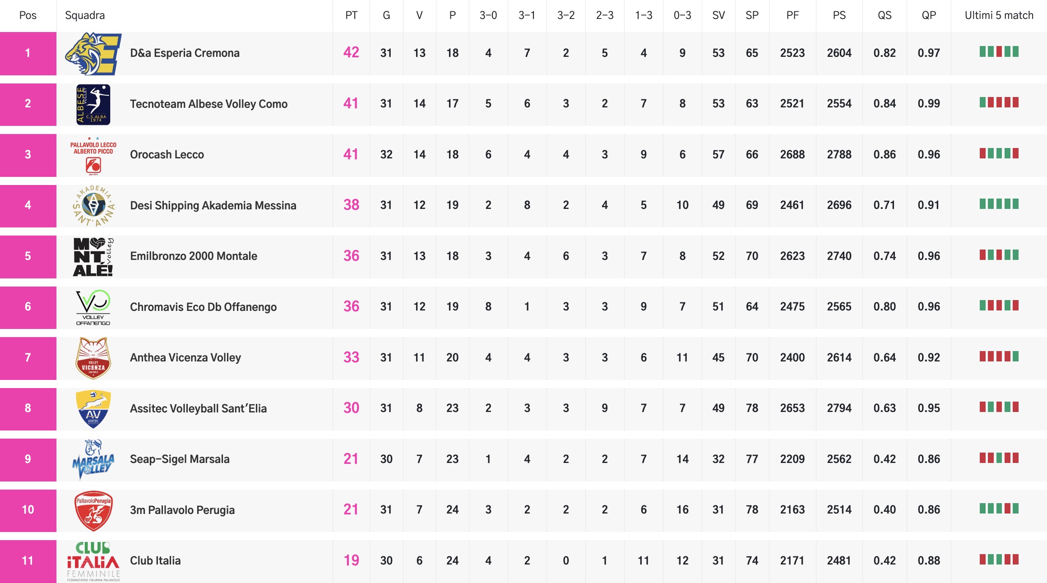1047x583 pixels.
Task: Click the Ultimi 5 match column header
Action: coord(999,15)
